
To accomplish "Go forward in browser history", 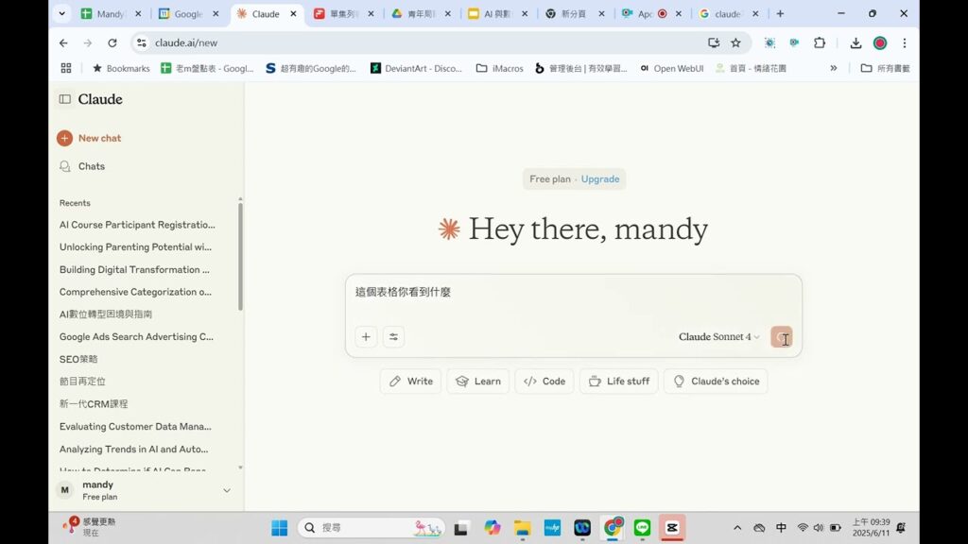I will [87, 42].
